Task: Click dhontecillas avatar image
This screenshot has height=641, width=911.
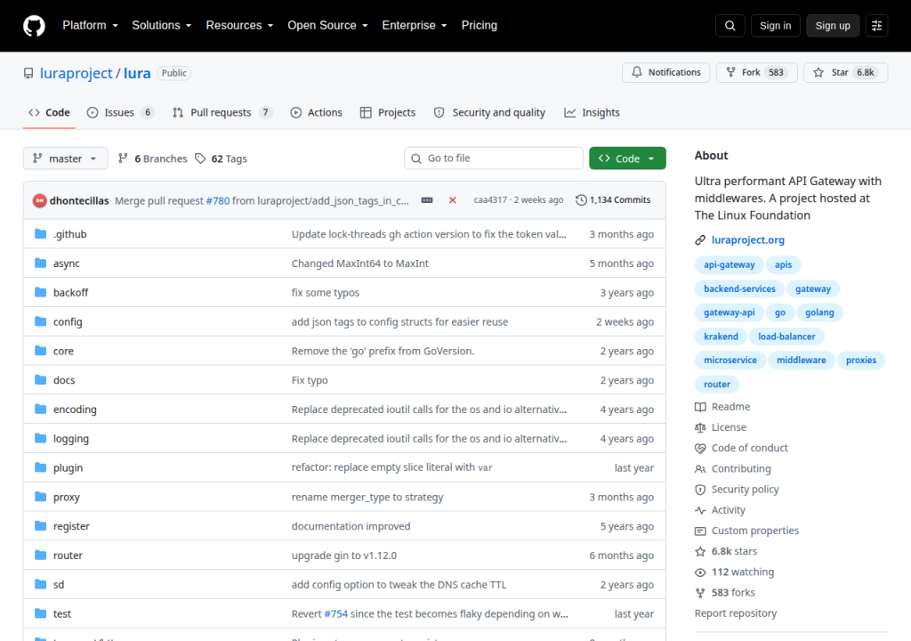Action: [39, 200]
